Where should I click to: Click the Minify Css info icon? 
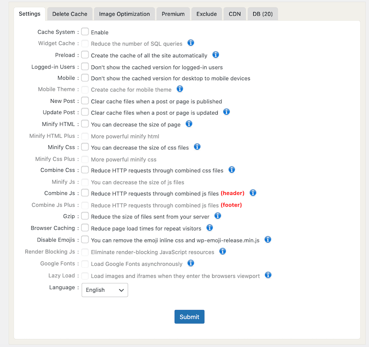click(x=197, y=147)
